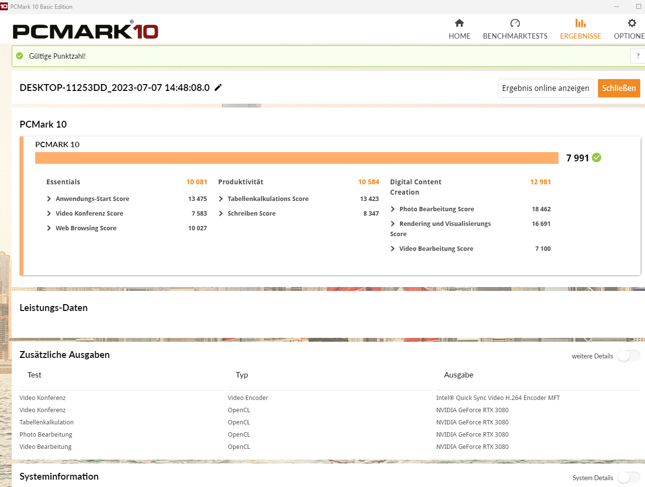
Task: Toggle the System Details switch
Action: point(628,478)
